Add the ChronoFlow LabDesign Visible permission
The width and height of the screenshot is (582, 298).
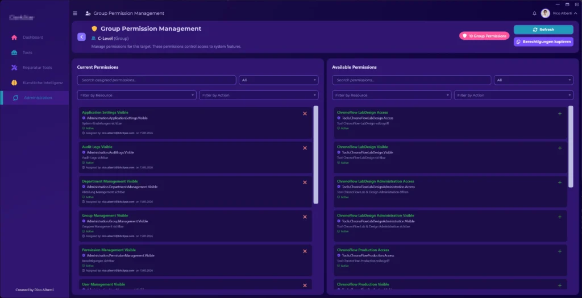pyautogui.click(x=560, y=148)
